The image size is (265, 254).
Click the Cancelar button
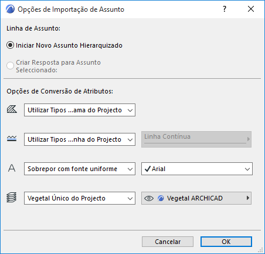tap(168, 242)
